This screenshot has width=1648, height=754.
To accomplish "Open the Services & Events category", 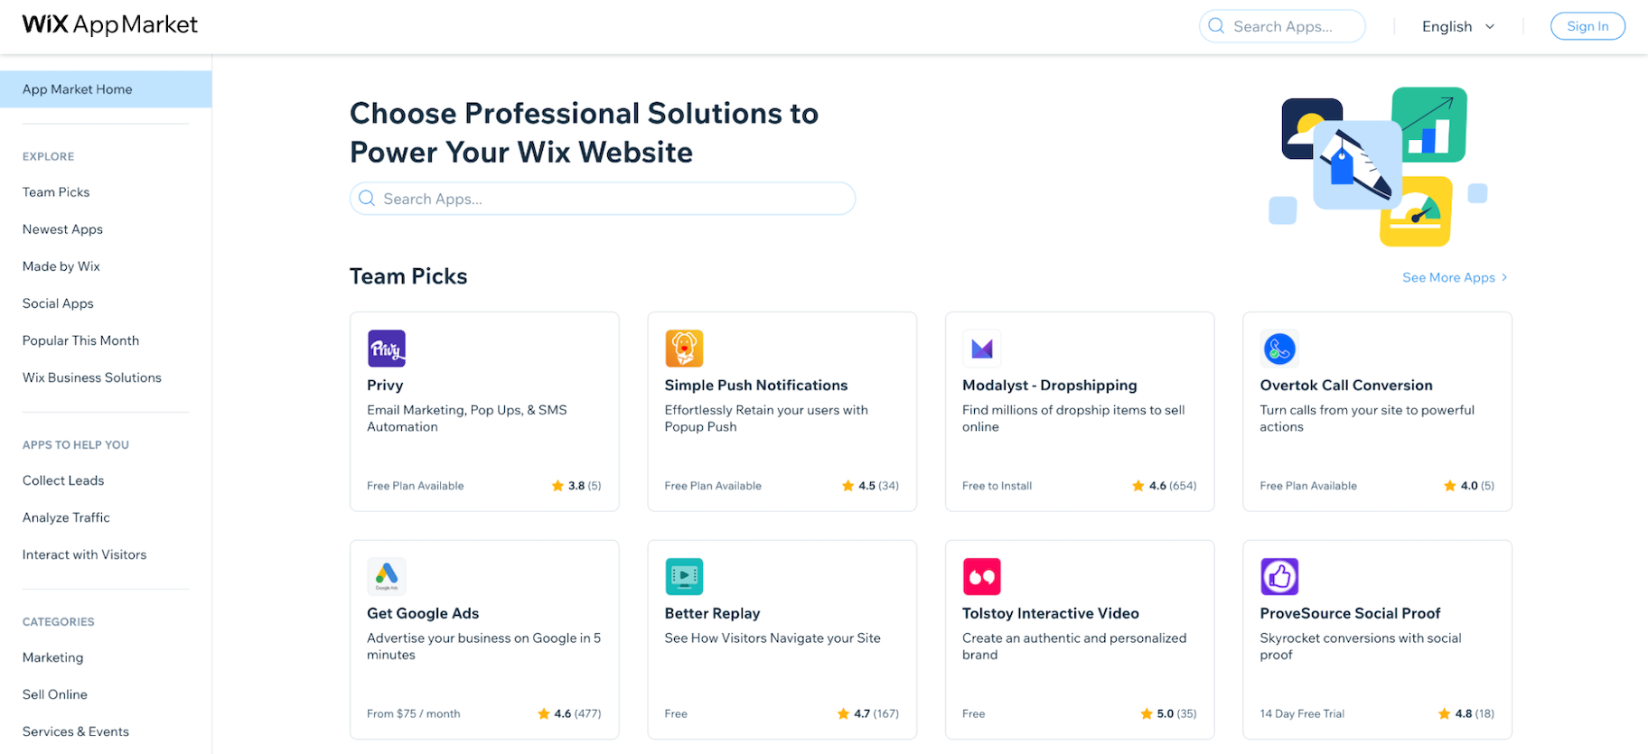I will 75,731.
